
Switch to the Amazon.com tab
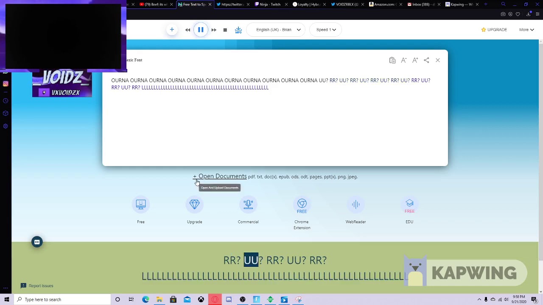[385, 4]
